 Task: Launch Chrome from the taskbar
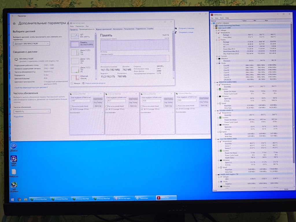click(x=19, y=199)
